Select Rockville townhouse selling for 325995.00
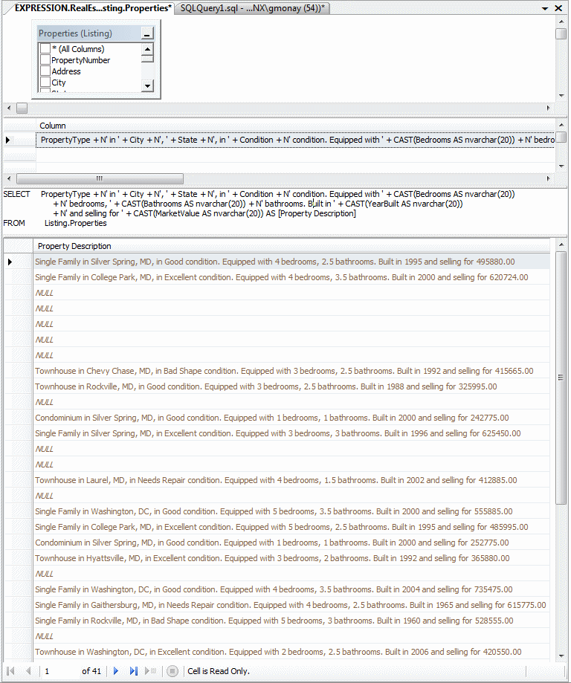The image size is (571, 683). [x=291, y=386]
